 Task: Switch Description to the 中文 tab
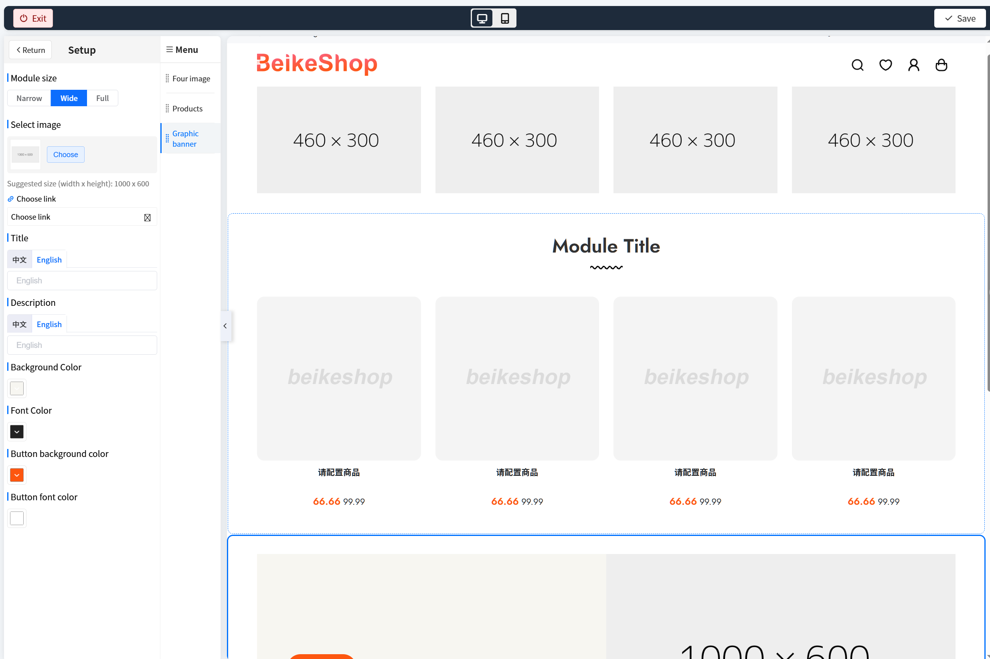pyautogui.click(x=19, y=324)
